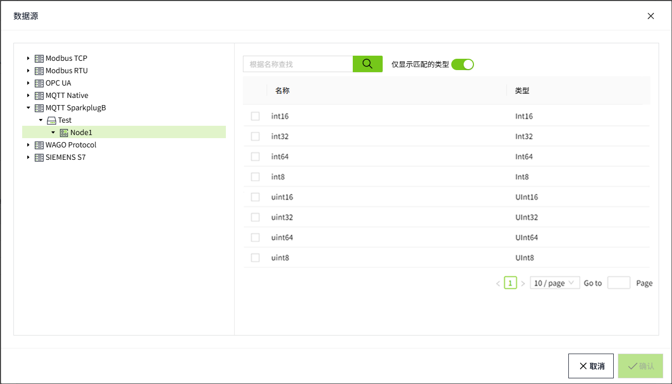The width and height of the screenshot is (672, 384).
Task: Collapse the MQTT SparkplugB tree node
Action: tap(28, 108)
